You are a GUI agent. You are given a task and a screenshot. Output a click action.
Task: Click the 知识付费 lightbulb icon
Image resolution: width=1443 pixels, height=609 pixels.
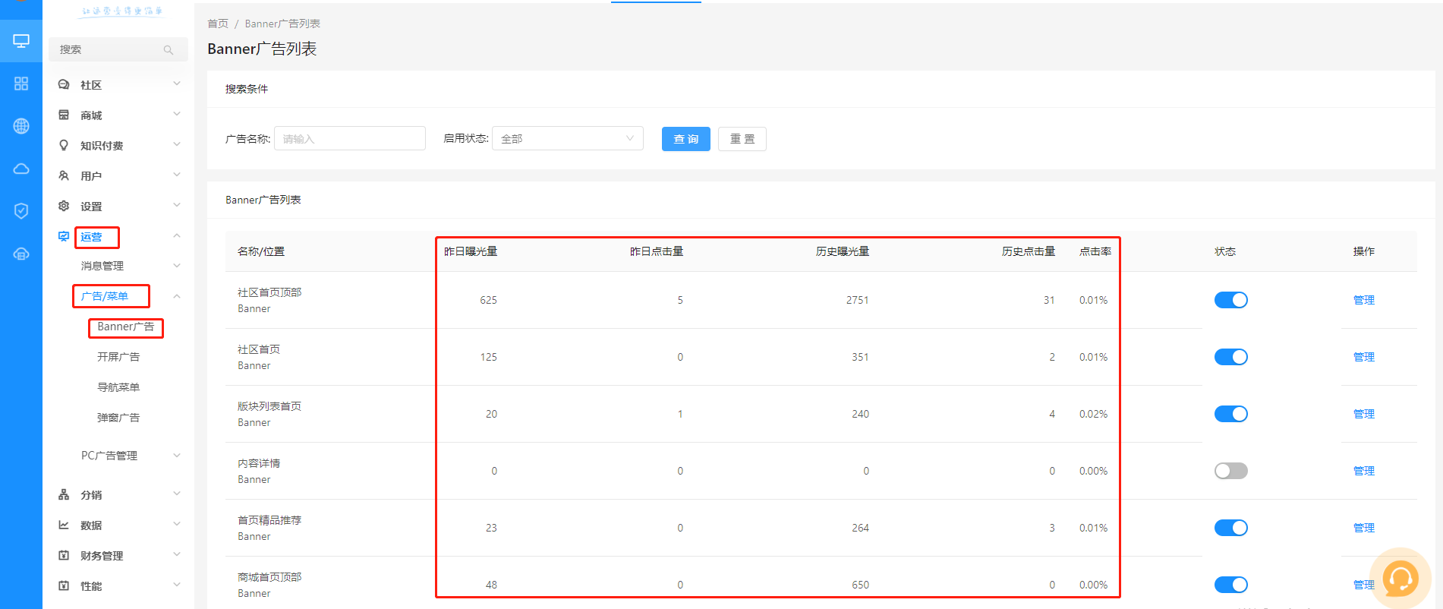[x=64, y=146]
